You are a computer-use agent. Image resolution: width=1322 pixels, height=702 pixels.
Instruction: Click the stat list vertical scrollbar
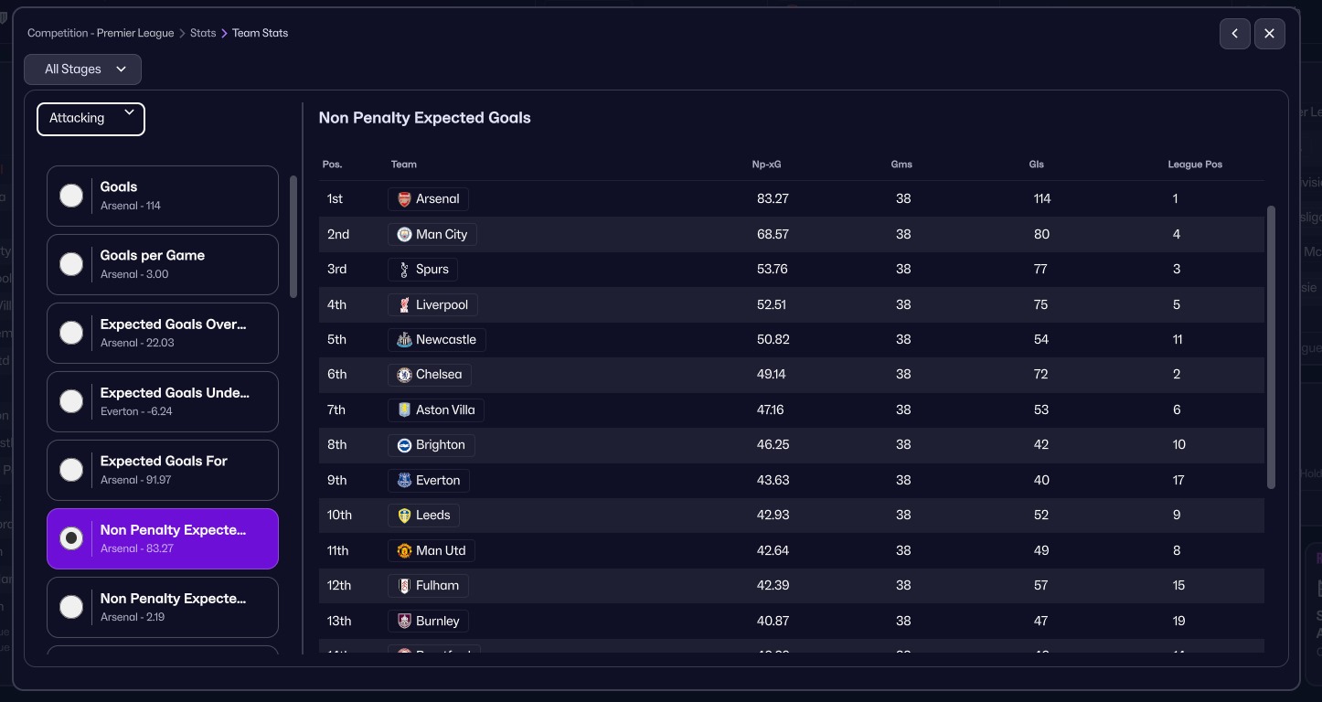(293, 236)
